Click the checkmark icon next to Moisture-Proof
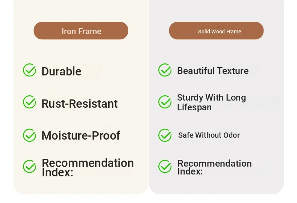 (30, 135)
